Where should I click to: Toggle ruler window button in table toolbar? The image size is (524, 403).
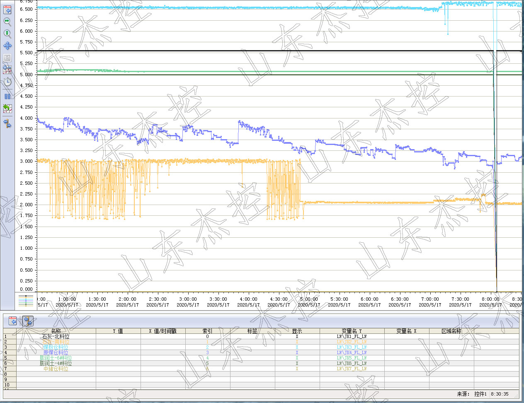click(x=27, y=321)
